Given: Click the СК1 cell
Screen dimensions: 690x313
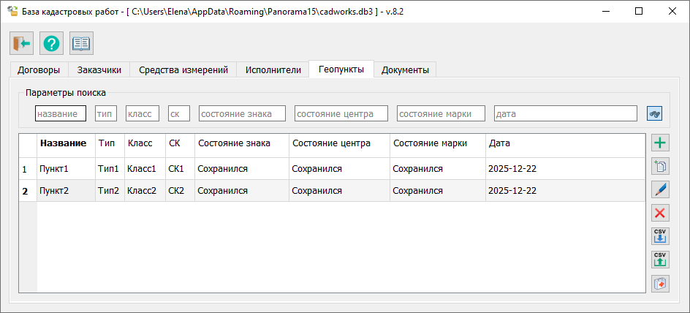Looking at the screenshot, I should click(181, 169).
